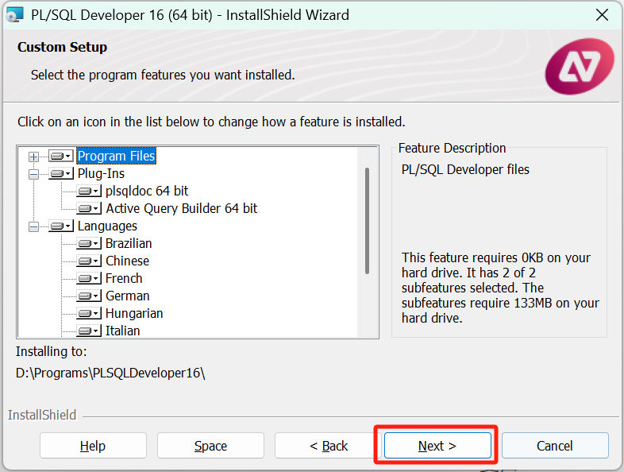This screenshot has height=472, width=624.
Task: Open the Chinese language feature icon
Action: click(x=89, y=261)
